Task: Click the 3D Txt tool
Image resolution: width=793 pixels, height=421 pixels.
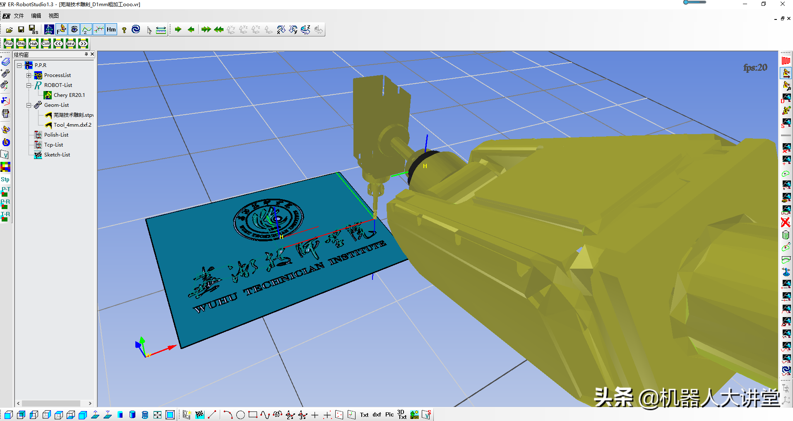Action: (401, 414)
